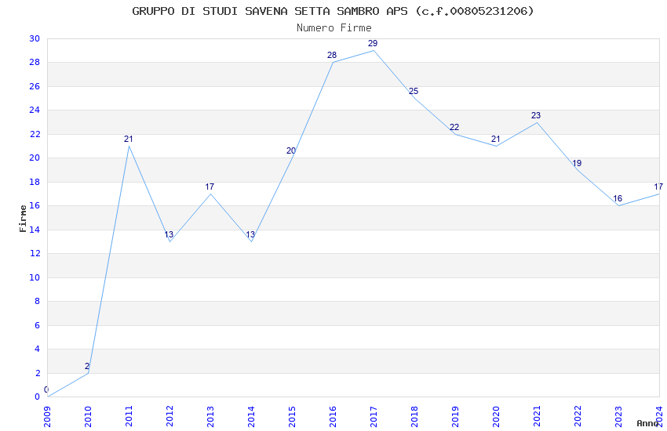Click the data label 22 above 2019
The height and width of the screenshot is (431, 667).
[454, 127]
